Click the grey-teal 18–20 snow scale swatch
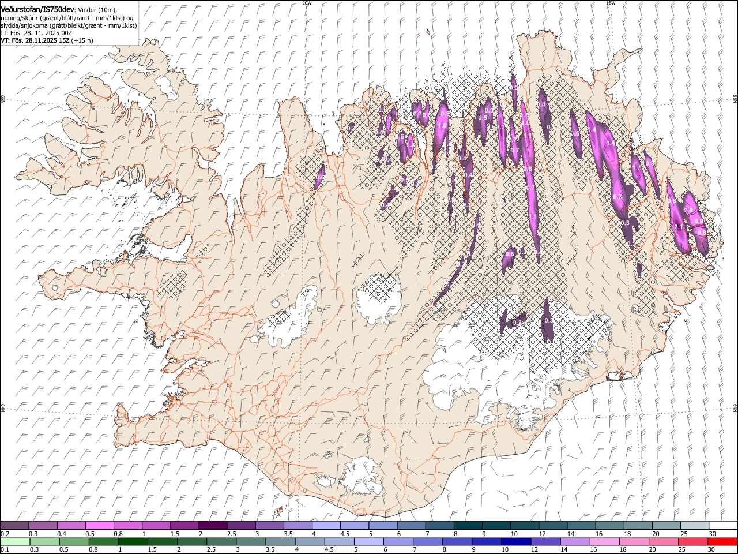 [638, 525]
